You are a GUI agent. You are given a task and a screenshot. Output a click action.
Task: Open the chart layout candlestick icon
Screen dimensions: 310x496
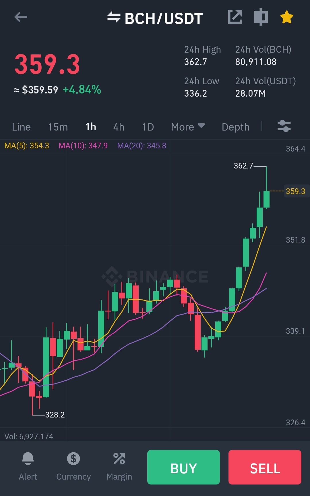pos(261,17)
